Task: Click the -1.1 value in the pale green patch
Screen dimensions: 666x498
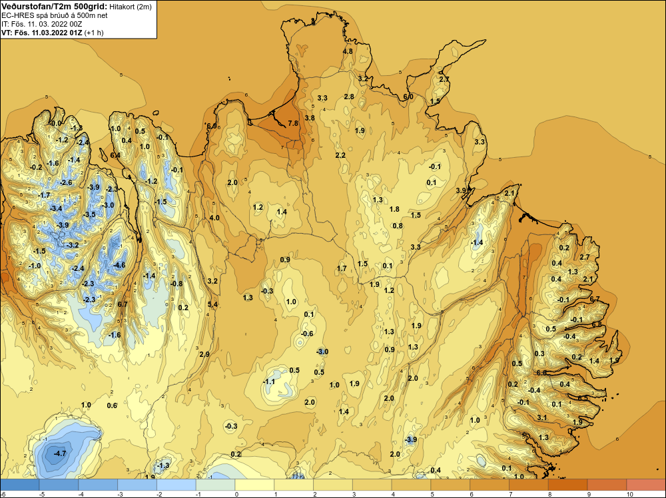Action: click(x=269, y=381)
